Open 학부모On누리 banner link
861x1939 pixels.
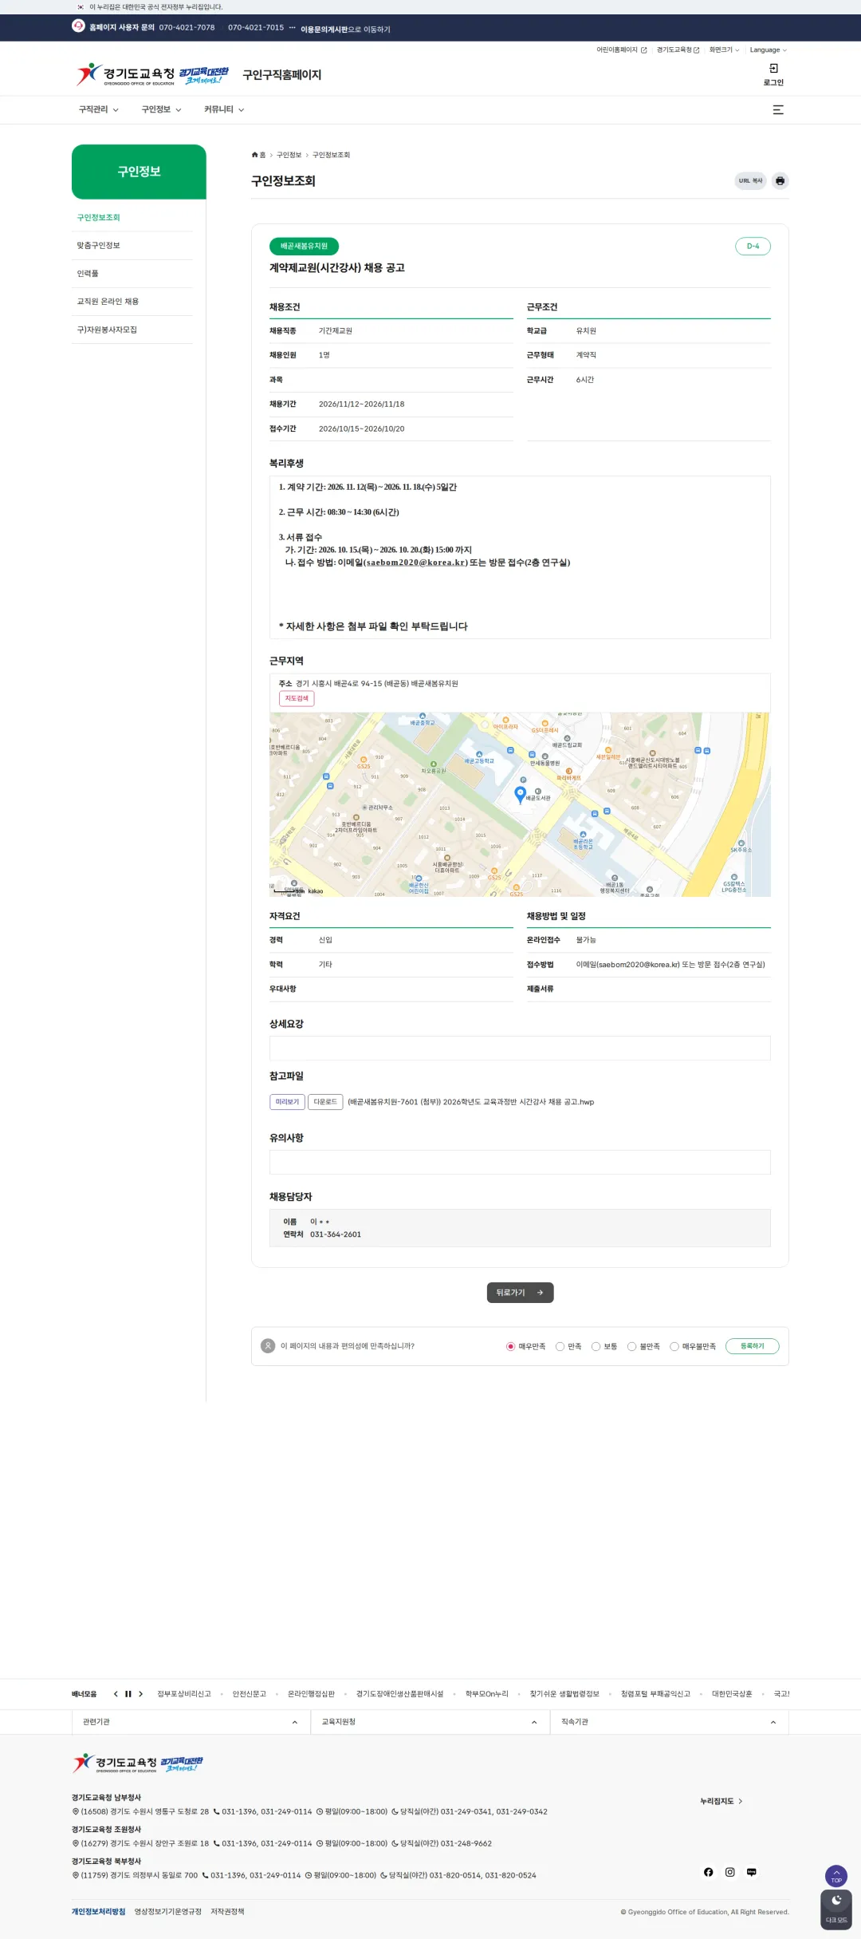pos(486,1694)
